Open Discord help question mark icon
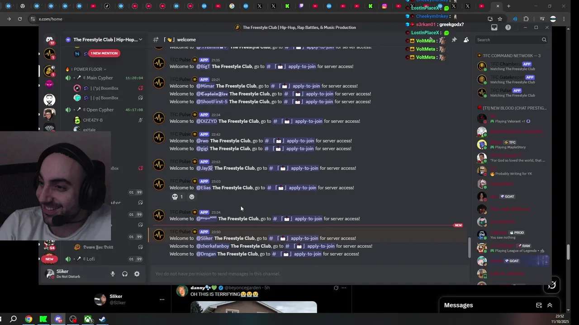The width and height of the screenshot is (579, 325). (508, 28)
